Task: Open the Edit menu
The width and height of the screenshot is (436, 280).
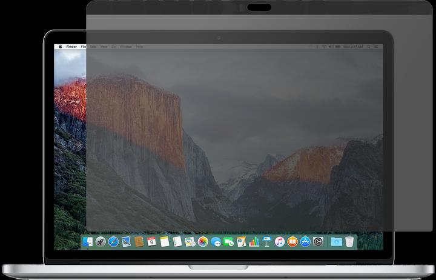Action: (93, 47)
